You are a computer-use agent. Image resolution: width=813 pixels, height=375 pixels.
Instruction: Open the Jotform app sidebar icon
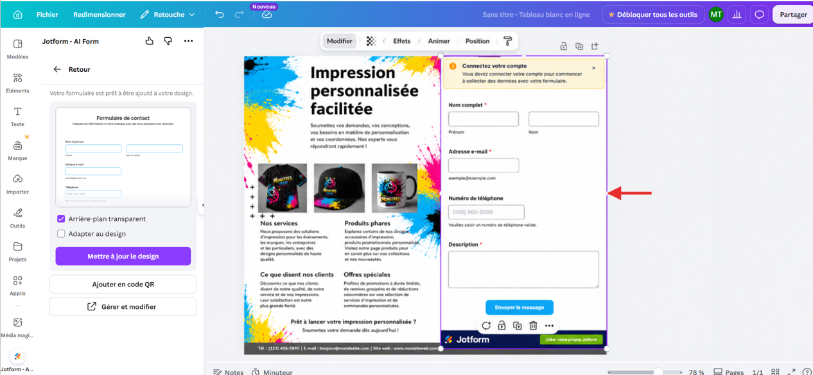pyautogui.click(x=17, y=356)
